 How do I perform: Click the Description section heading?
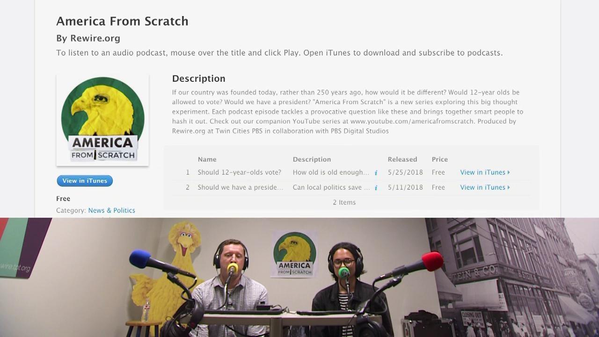(198, 79)
